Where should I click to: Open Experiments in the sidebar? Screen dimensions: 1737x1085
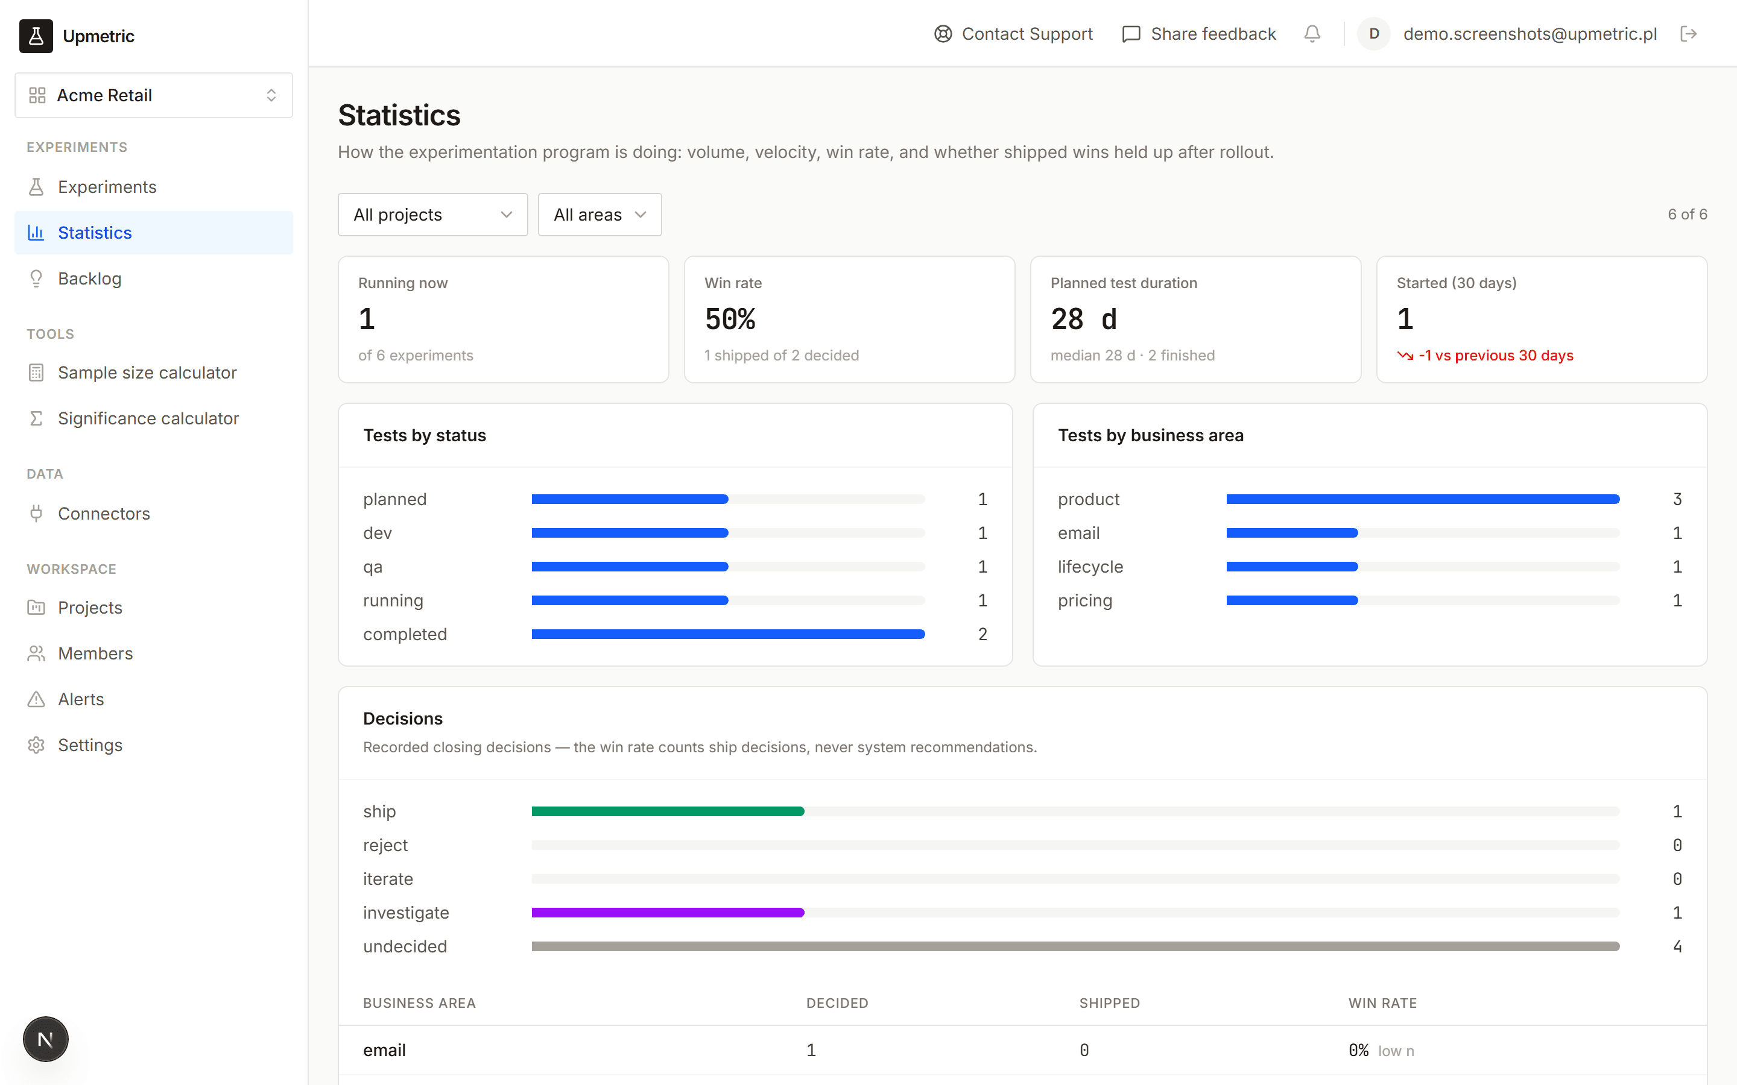(x=154, y=187)
